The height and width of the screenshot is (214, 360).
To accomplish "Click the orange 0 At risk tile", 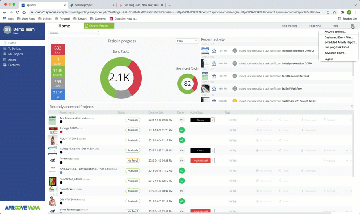I will [57, 61].
